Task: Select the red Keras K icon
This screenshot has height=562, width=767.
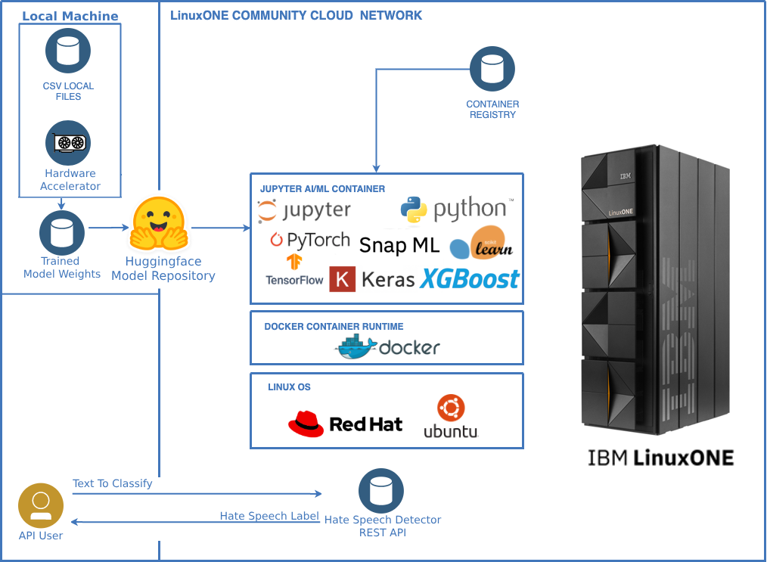Action: pyautogui.click(x=343, y=279)
